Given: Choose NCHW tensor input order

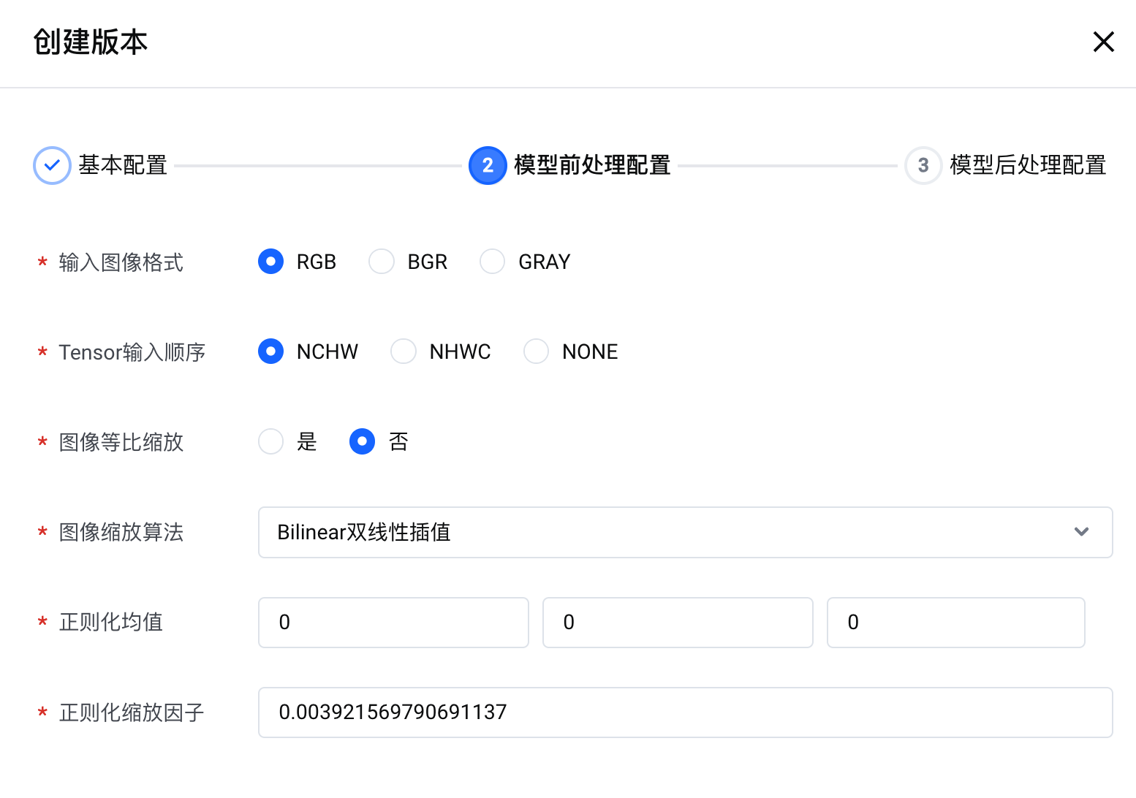Looking at the screenshot, I should [271, 351].
